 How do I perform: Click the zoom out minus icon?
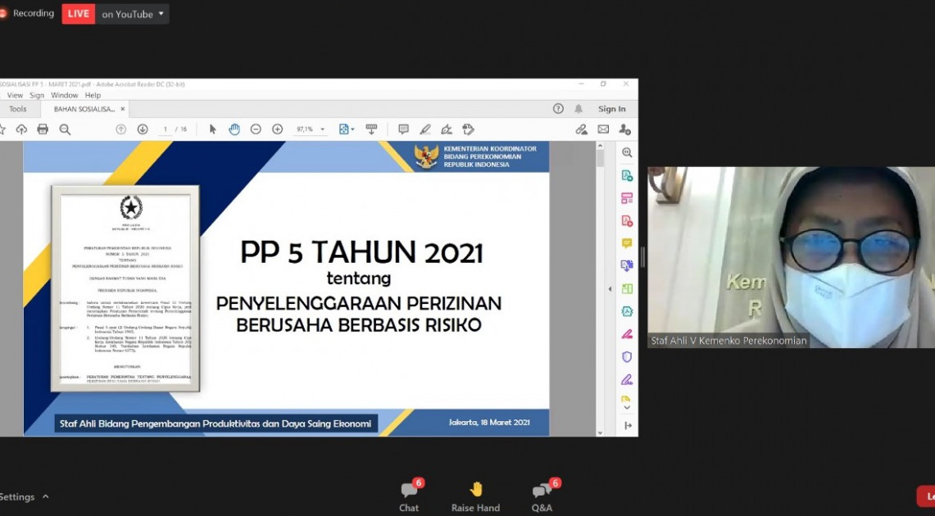pos(256,129)
